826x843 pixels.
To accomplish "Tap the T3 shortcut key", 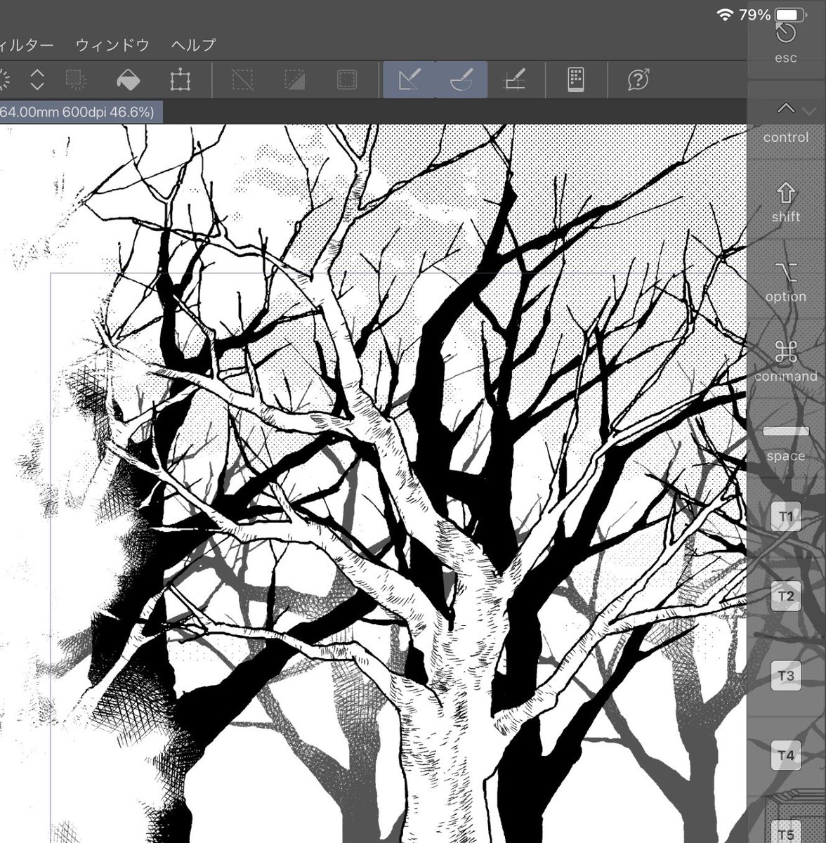I will pos(786,676).
